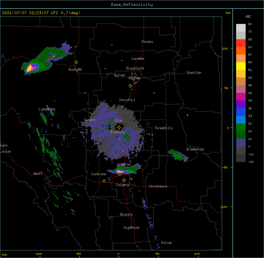Select the radar site diamond between Olds and Didsbury
This screenshot has height=258, width=264.
tap(119, 128)
